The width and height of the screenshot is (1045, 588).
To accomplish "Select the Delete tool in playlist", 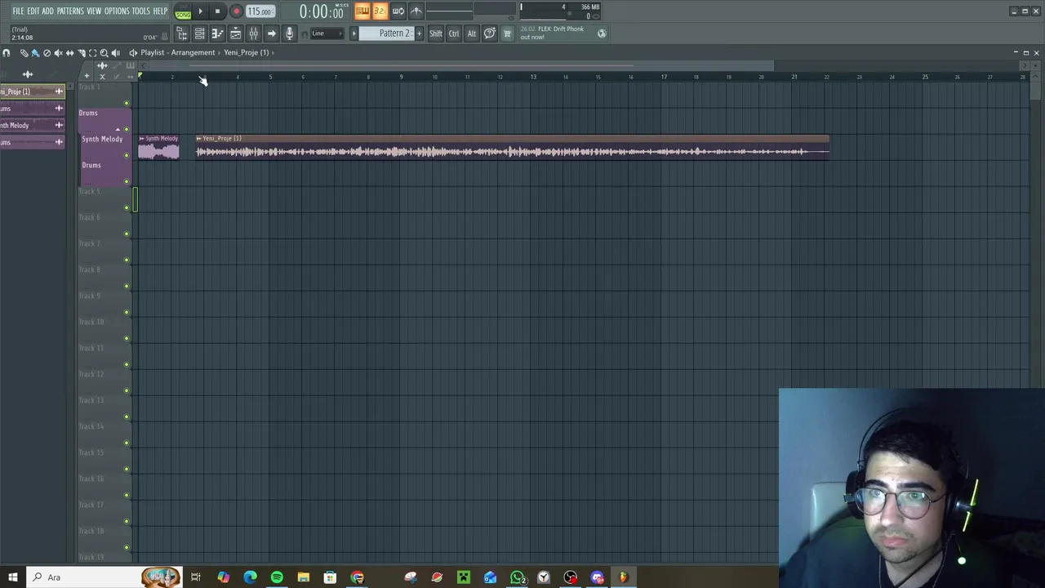I will (x=47, y=52).
